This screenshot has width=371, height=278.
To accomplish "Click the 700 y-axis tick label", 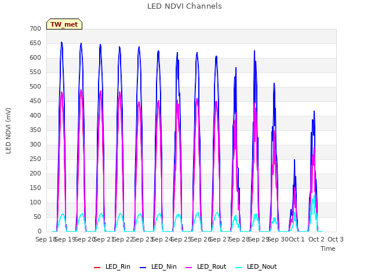I will point(35,28).
